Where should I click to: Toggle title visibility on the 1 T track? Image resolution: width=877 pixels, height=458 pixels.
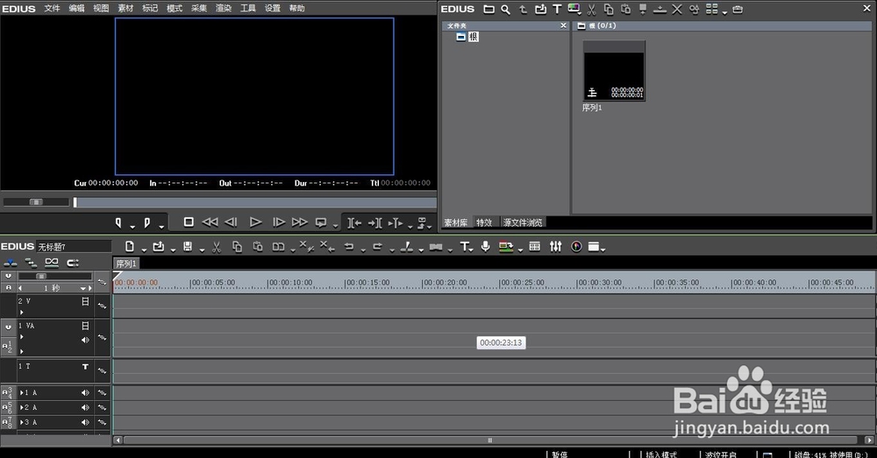[x=85, y=367]
